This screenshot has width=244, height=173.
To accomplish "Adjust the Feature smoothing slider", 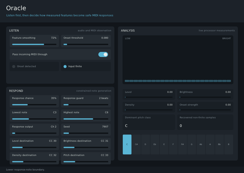I will [x=34, y=44].
